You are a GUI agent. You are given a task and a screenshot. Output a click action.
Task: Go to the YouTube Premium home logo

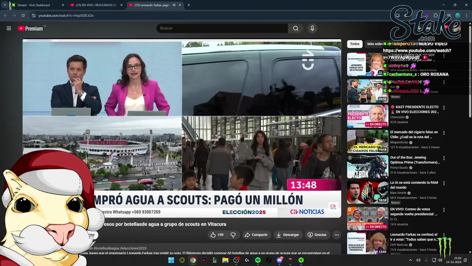[30, 28]
